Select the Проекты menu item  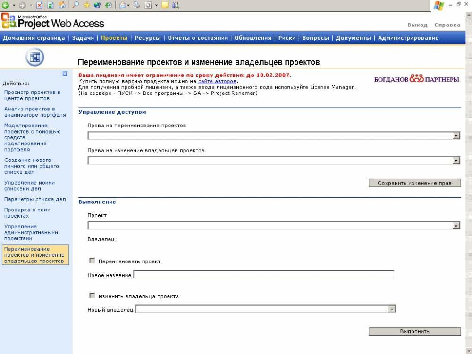tap(114, 38)
